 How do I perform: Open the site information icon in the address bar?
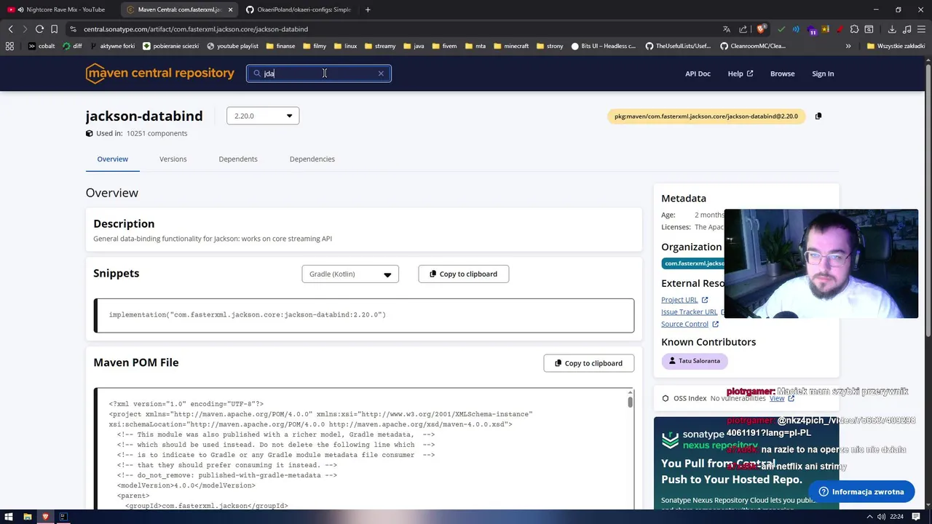click(73, 29)
